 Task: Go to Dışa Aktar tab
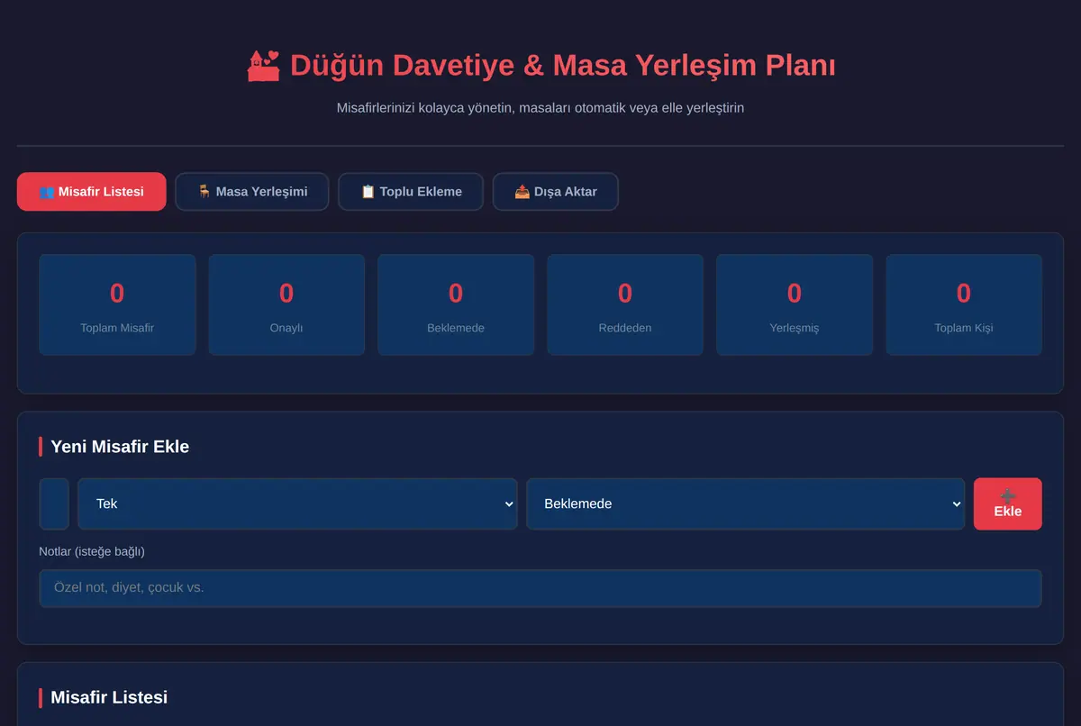(x=556, y=191)
